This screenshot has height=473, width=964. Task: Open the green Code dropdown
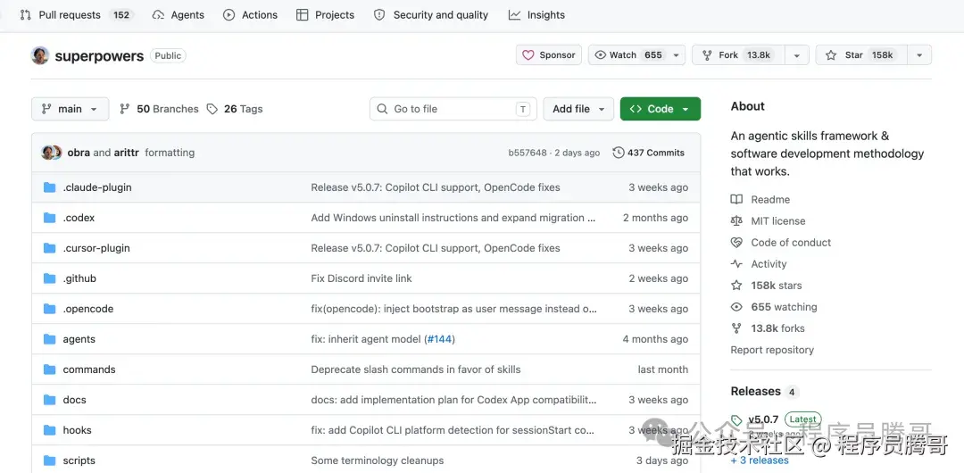click(x=660, y=109)
